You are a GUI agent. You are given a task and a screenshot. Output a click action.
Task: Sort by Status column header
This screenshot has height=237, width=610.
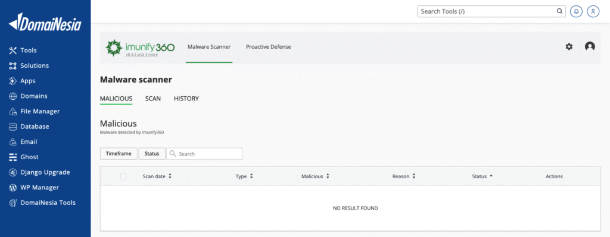click(x=483, y=176)
